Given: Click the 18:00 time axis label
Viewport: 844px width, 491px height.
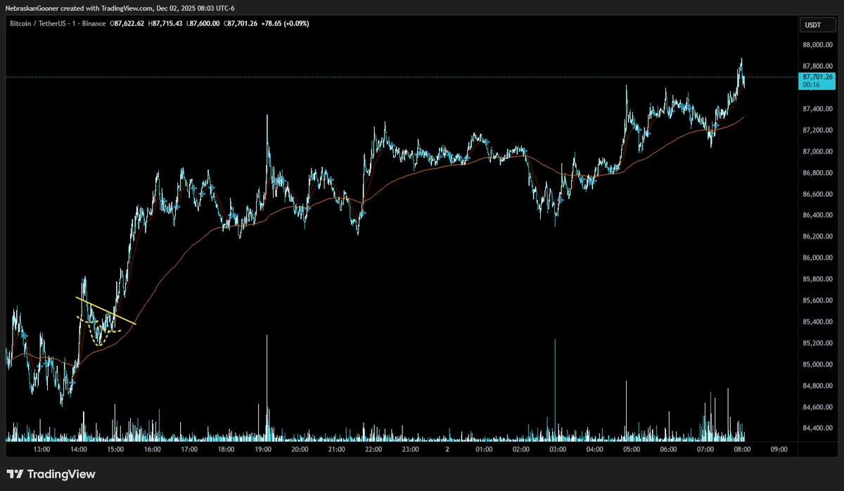Looking at the screenshot, I should point(226,449).
